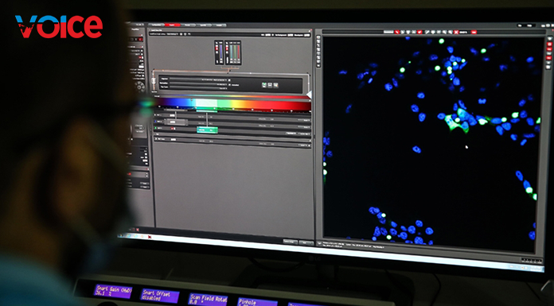Image resolution: width=554 pixels, height=306 pixels.
Task: Toggle the checkbox beside the second slider row
Action: (x=229, y=85)
